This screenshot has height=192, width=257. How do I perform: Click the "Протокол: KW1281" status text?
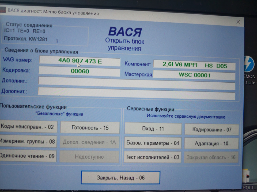[26, 39]
